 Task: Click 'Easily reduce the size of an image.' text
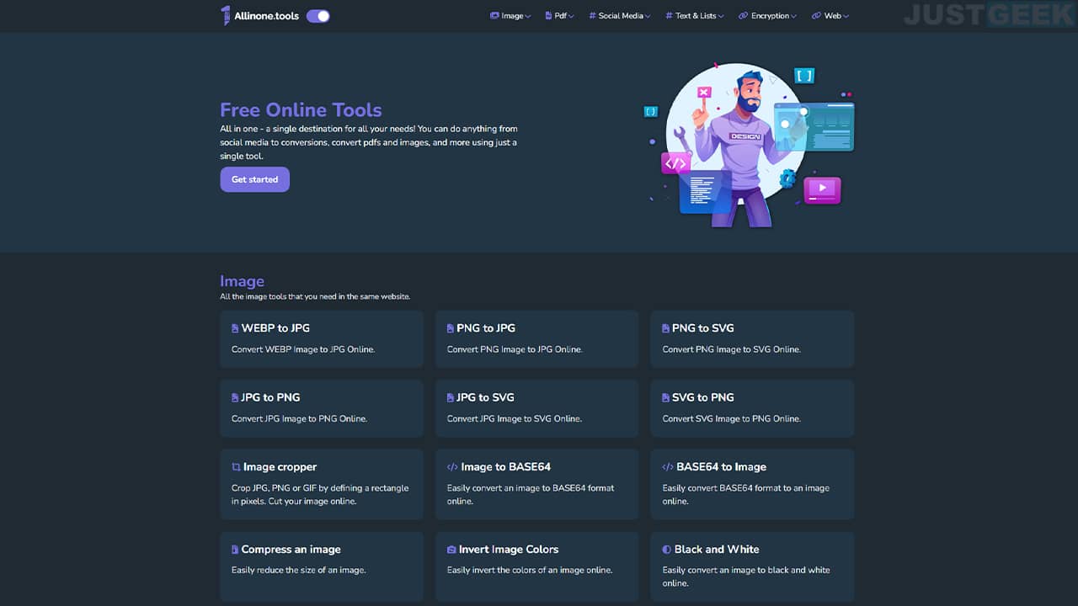pyautogui.click(x=298, y=570)
